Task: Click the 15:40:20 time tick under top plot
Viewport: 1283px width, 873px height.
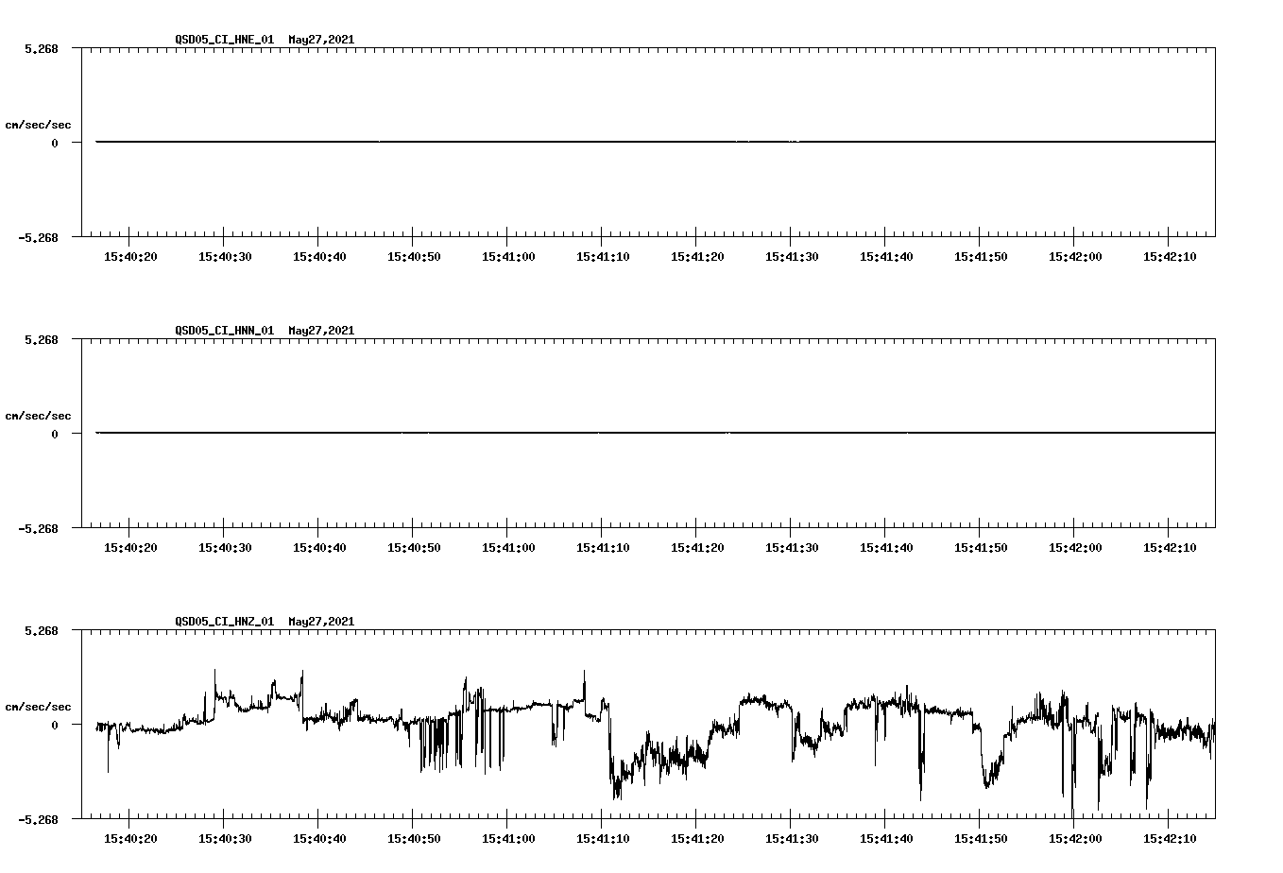Action: point(130,254)
